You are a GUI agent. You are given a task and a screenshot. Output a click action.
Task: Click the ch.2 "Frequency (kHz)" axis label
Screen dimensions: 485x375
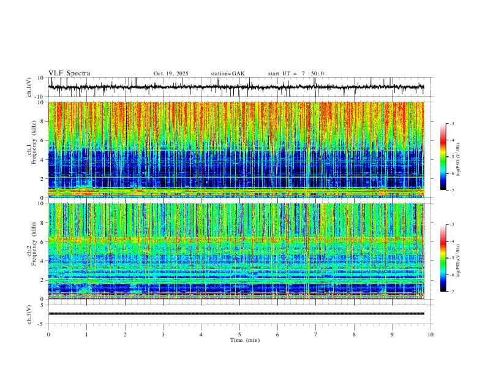34,244
